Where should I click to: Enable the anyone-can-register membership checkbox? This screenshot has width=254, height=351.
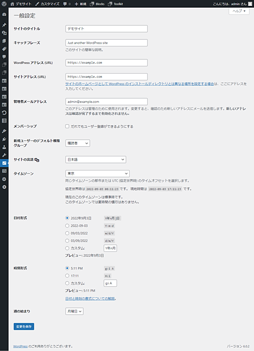coord(67,126)
